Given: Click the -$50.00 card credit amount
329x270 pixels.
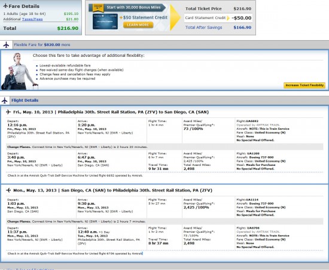Looking at the screenshot, I should pyautogui.click(x=242, y=18).
